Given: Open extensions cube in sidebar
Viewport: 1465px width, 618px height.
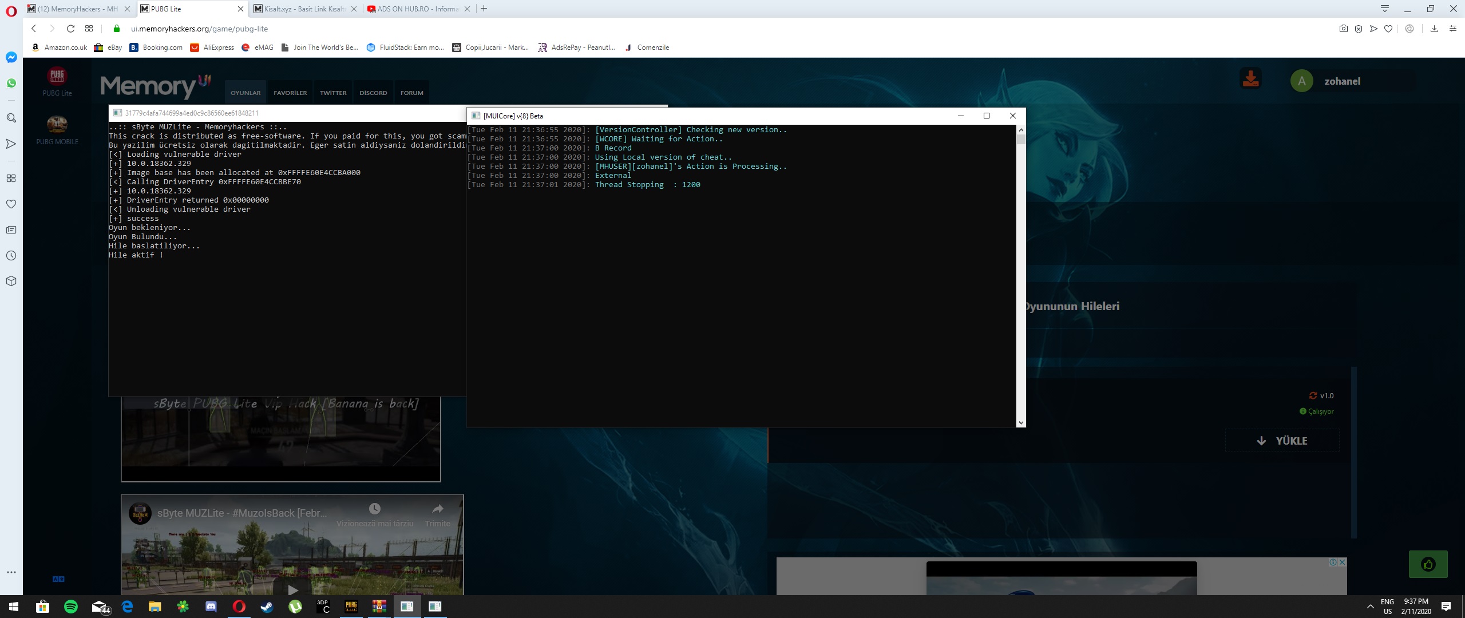Looking at the screenshot, I should (x=11, y=281).
